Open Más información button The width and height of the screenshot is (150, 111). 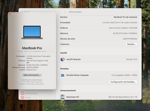[32, 75]
